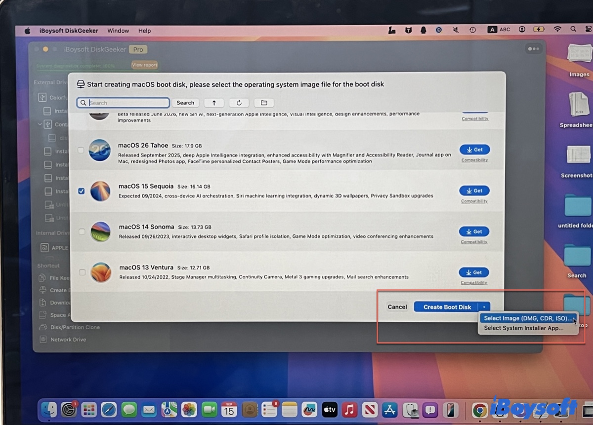
Task: Open Launchpad from the dock
Action: pos(89,409)
